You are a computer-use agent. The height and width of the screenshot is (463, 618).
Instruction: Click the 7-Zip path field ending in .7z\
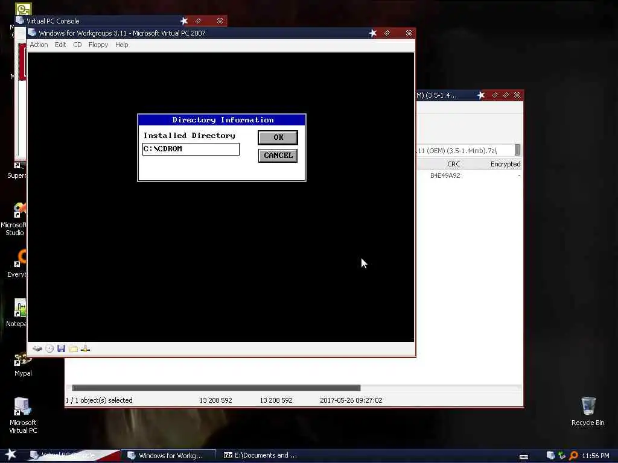coord(465,150)
